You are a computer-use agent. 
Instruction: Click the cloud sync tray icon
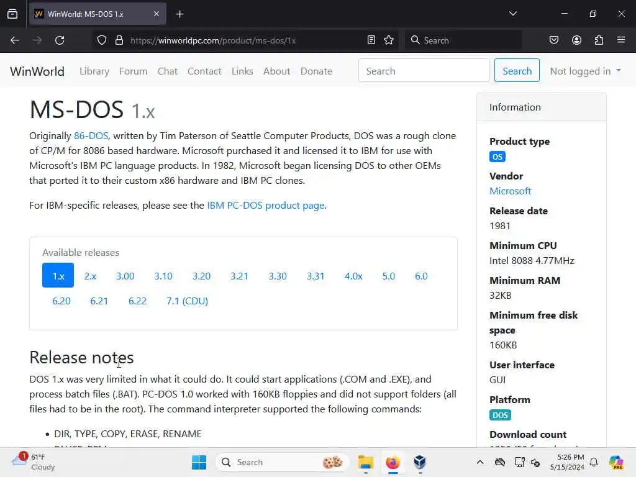coord(500,462)
